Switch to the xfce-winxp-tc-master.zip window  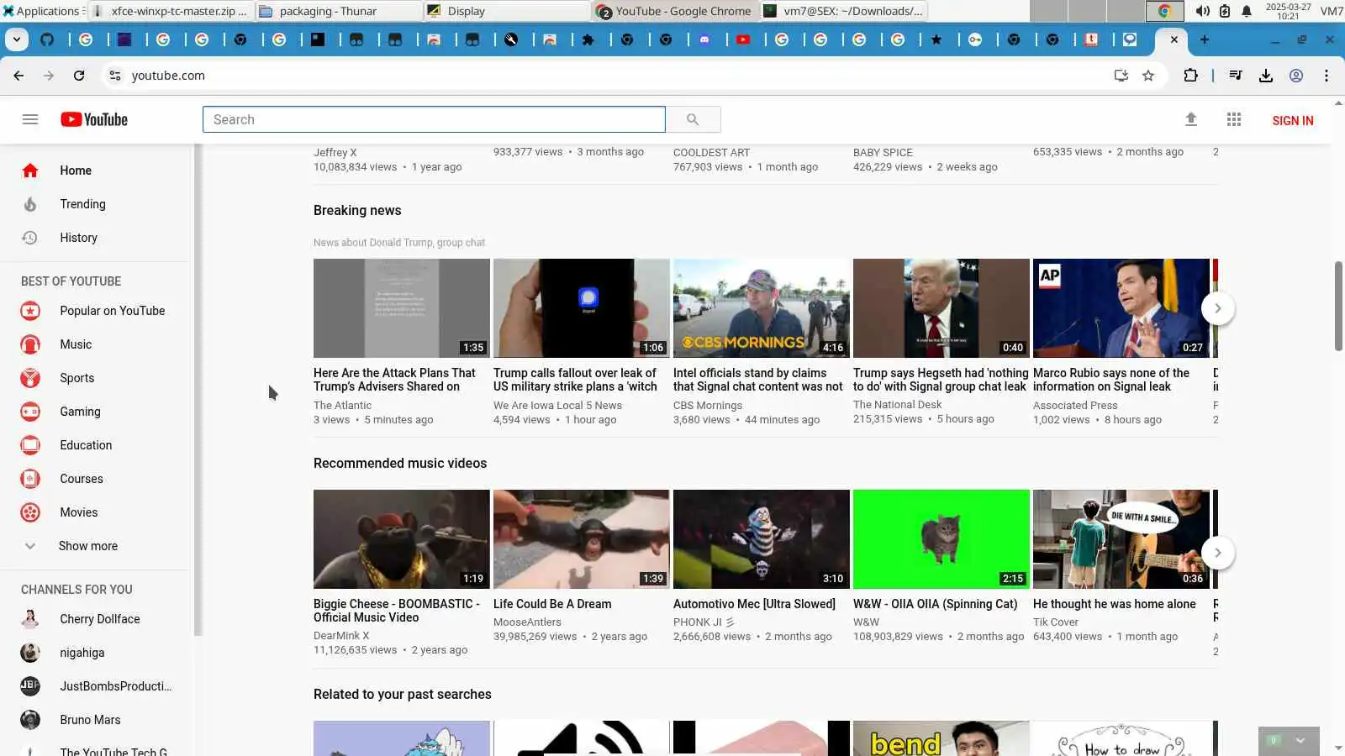click(x=170, y=11)
